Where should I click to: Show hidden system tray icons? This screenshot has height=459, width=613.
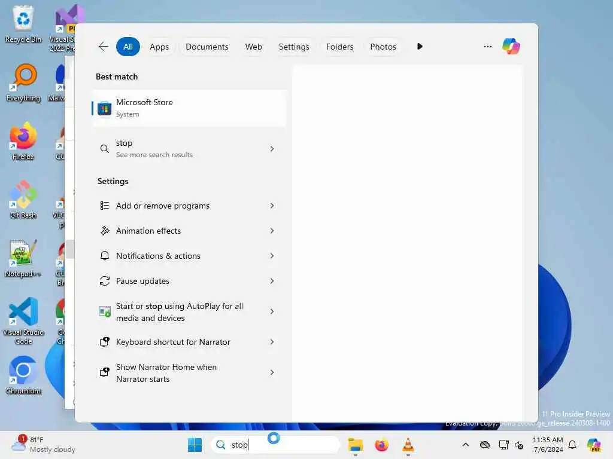click(x=465, y=445)
